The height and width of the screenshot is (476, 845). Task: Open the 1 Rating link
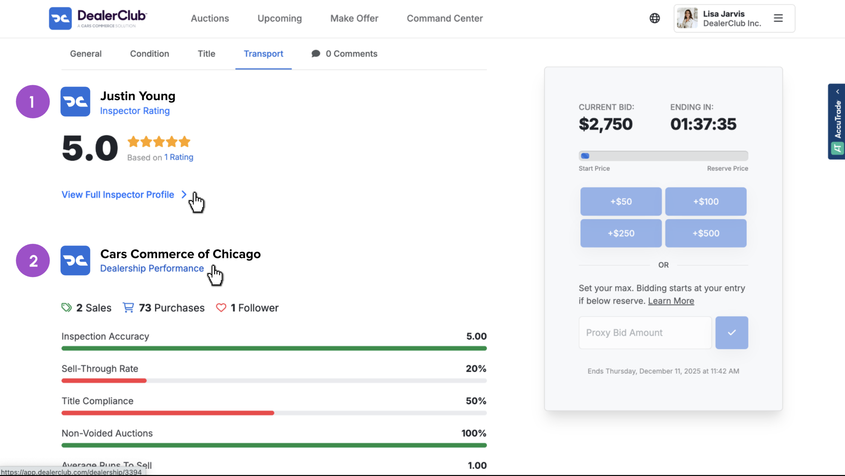point(179,157)
